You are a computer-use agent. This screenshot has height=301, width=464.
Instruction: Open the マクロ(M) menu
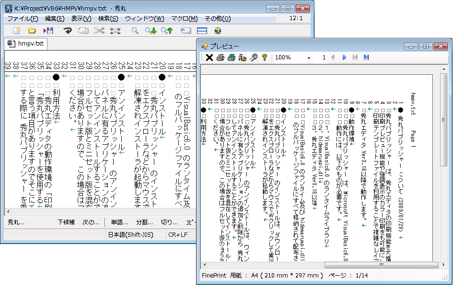(184, 19)
